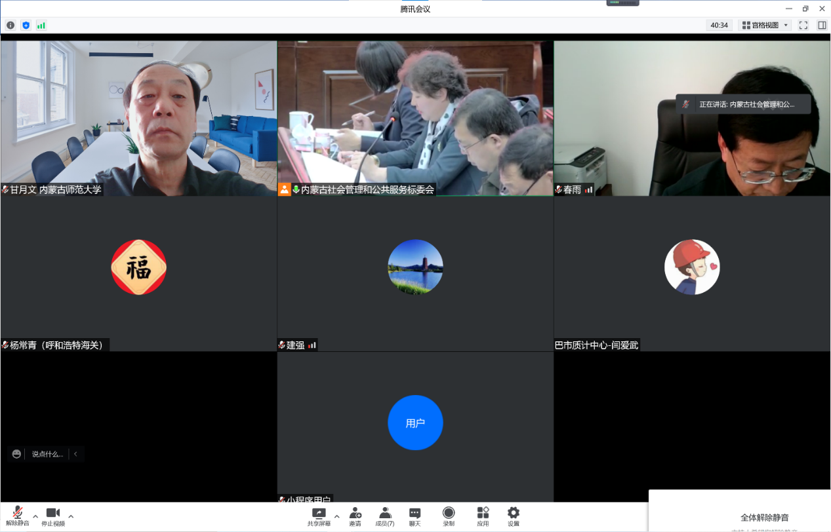Viewport: 831px width, 532px height.
Task: Open the 成员(7) members panel
Action: point(385,516)
